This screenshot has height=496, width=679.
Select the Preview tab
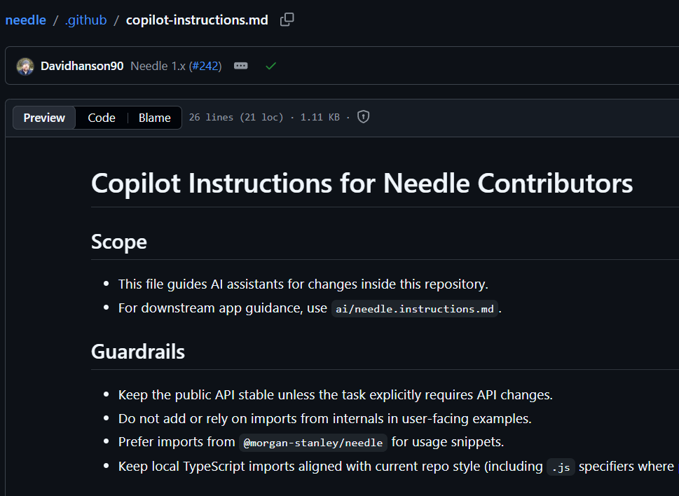tap(43, 117)
